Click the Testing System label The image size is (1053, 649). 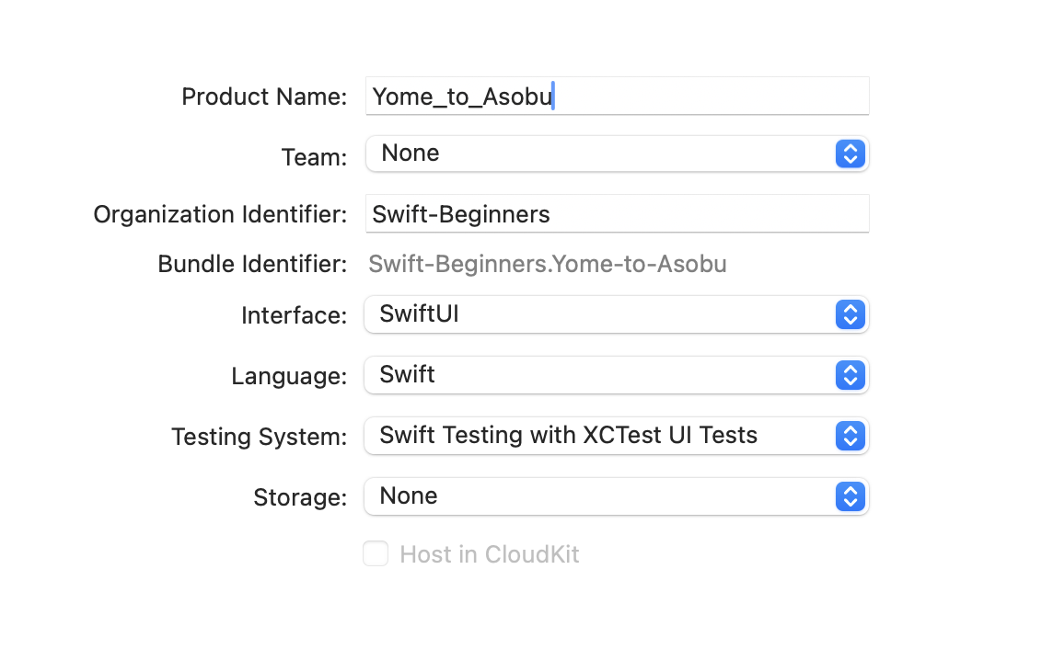click(260, 437)
